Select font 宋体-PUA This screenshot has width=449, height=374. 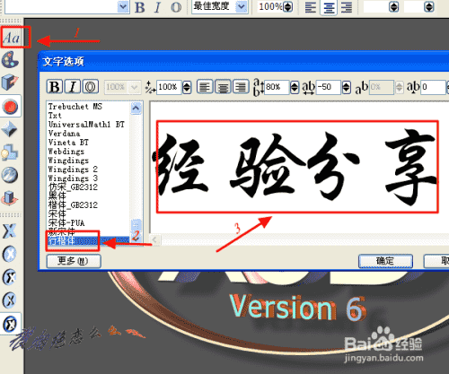(66, 223)
